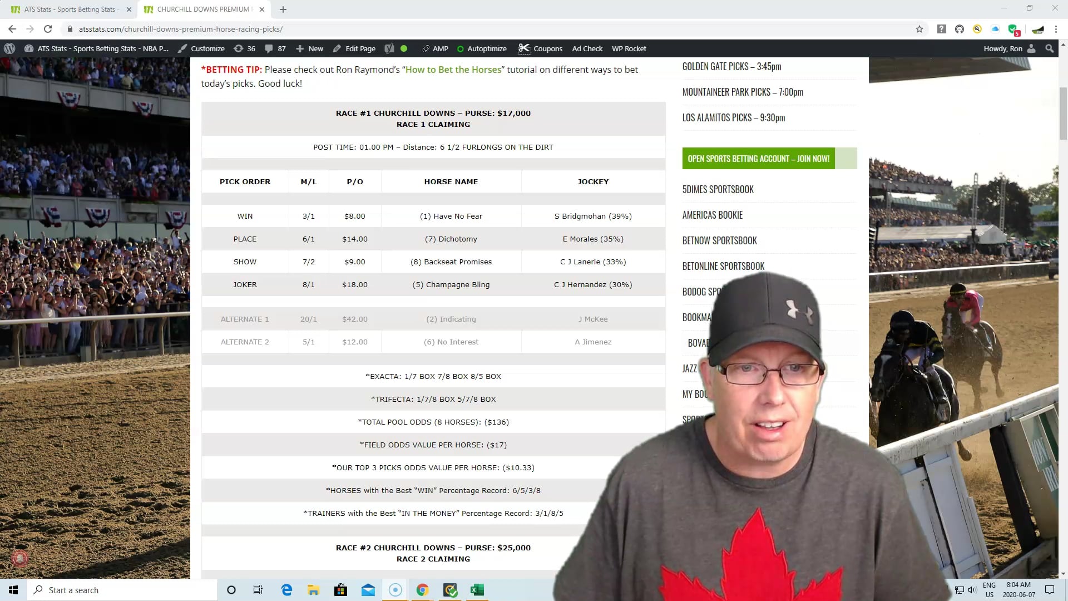
Task: Click the address bar URL
Action: pos(181,29)
